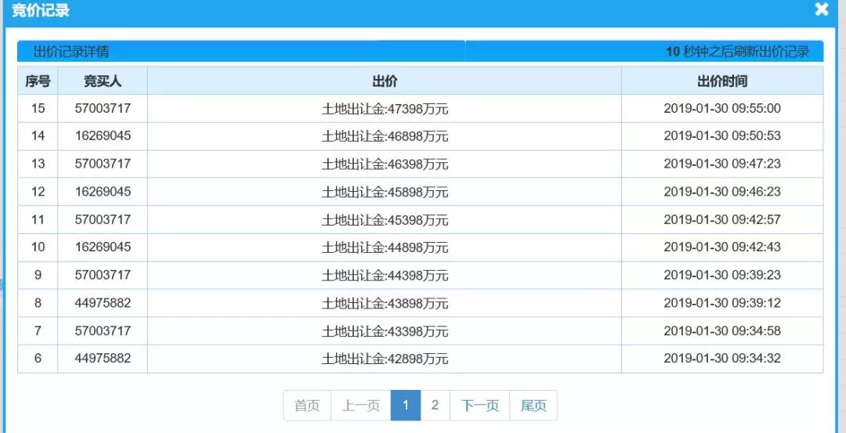
Task: Click bidder 44975882 in row 8
Action: point(103,303)
